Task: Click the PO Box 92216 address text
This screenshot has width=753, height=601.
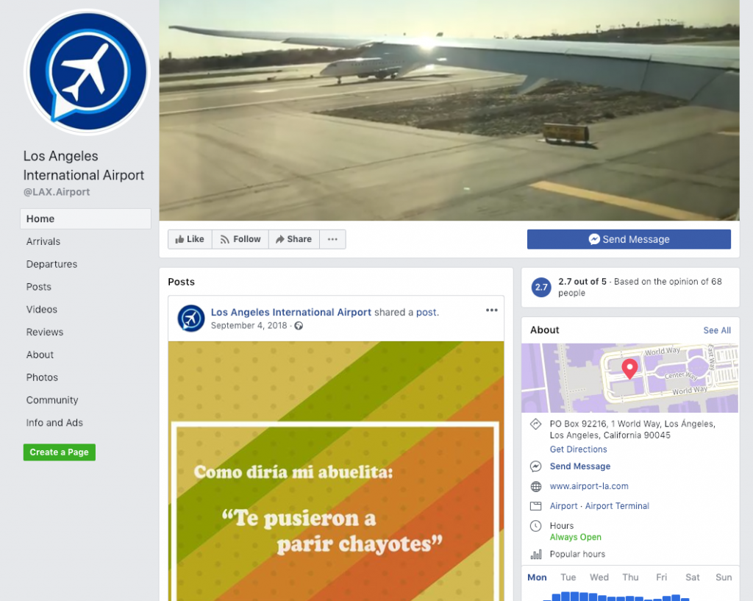Action: (632, 430)
